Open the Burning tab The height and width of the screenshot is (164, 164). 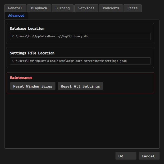click(x=62, y=8)
